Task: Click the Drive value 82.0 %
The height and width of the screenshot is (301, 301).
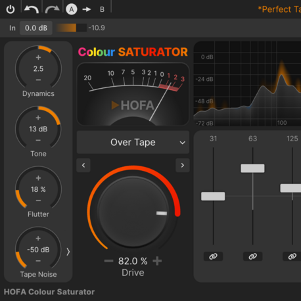Action: pos(133,261)
